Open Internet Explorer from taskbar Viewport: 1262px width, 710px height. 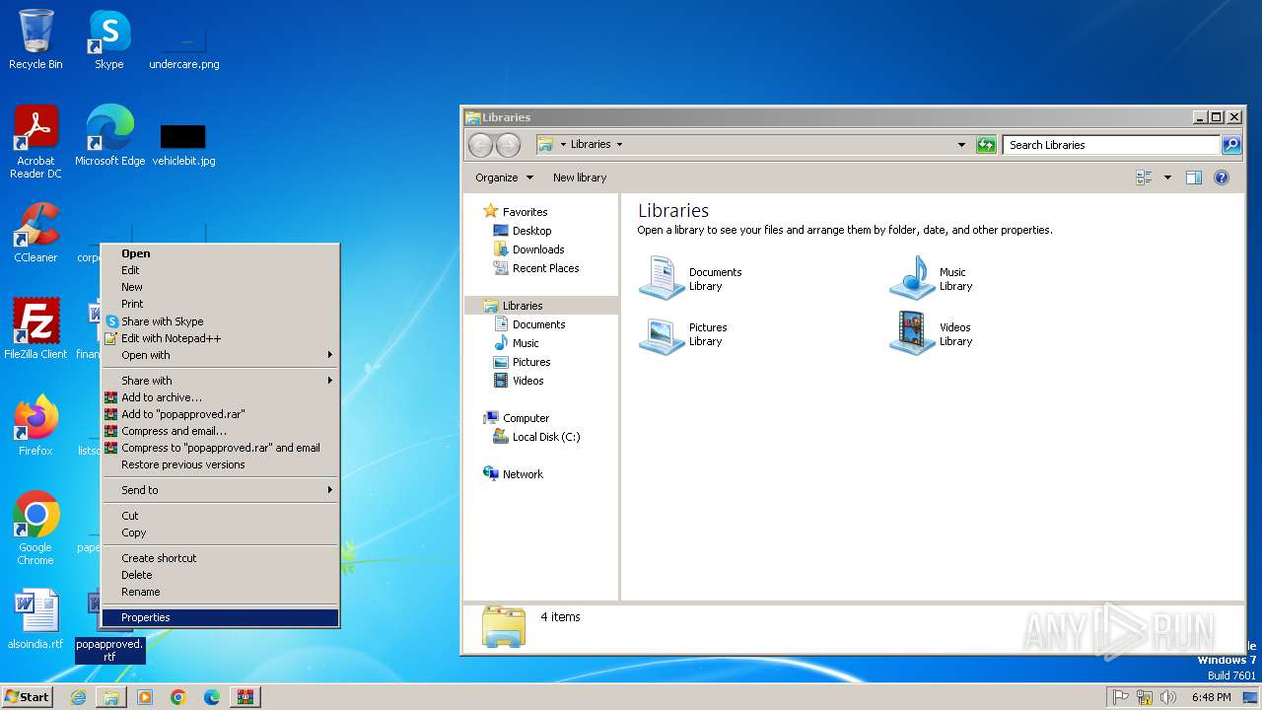point(79,697)
